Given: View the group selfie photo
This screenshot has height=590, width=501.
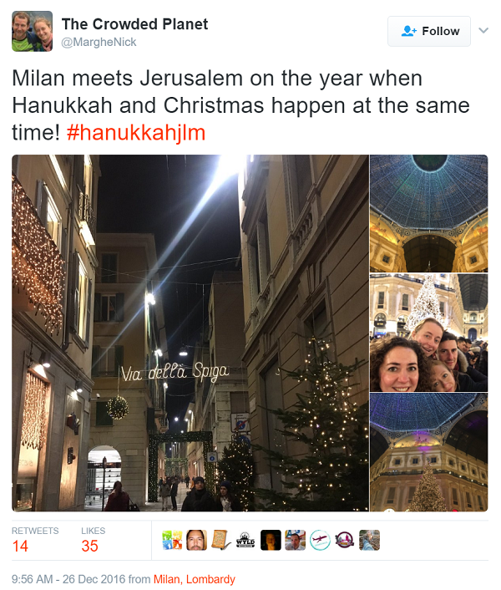Looking at the screenshot, I should pos(429,333).
